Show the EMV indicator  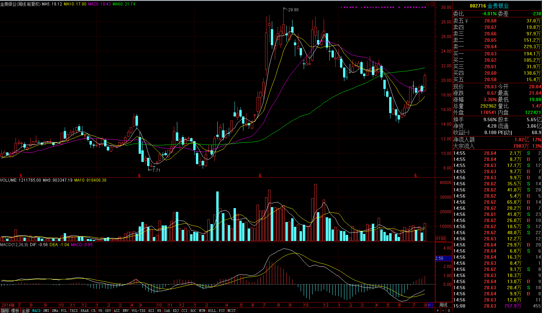click(x=125, y=311)
